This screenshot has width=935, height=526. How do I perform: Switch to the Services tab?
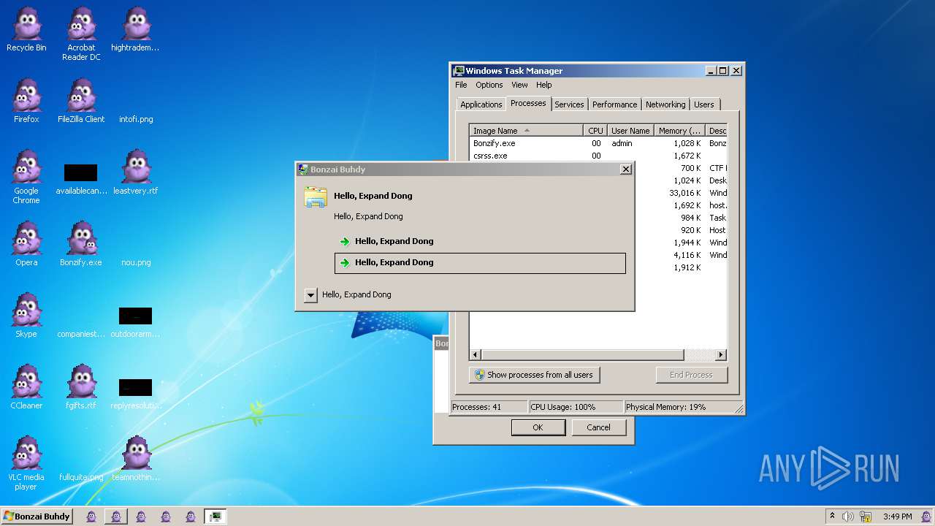[x=569, y=104]
